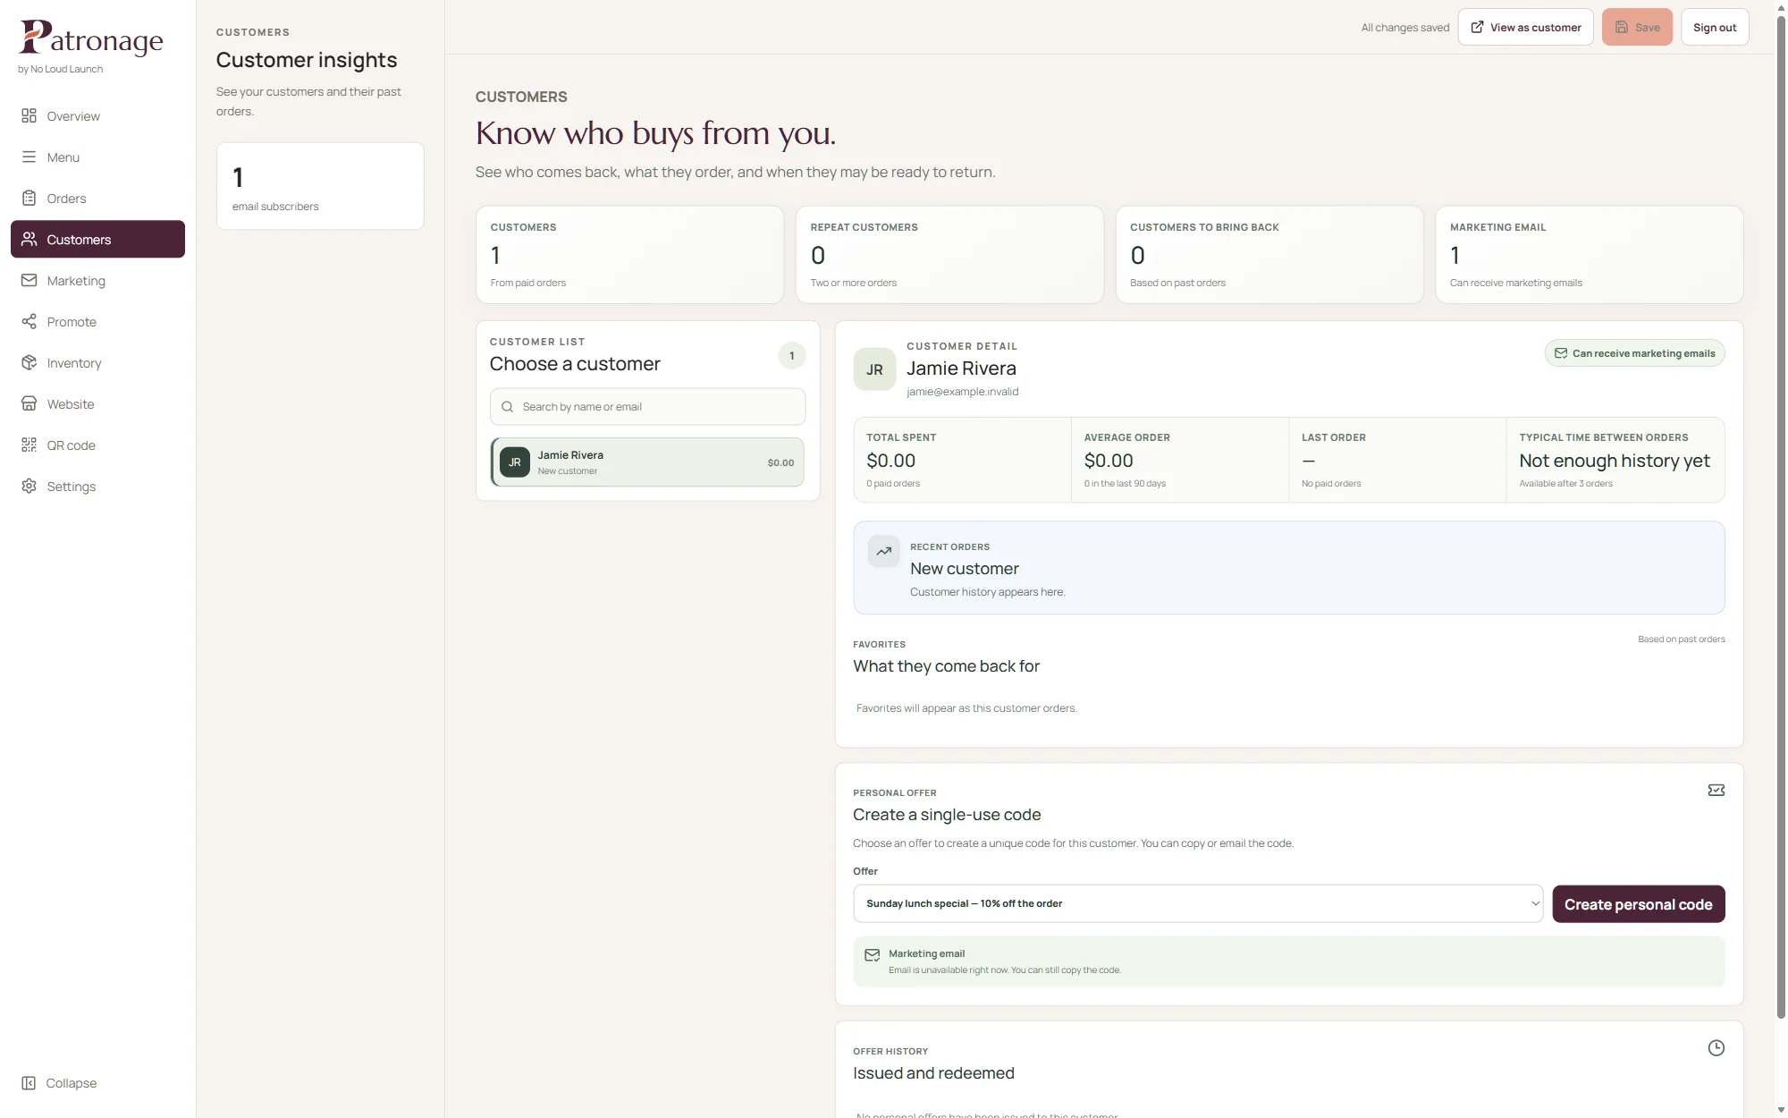Click the Website storefront icon
1788x1118 pixels.
coord(29,403)
